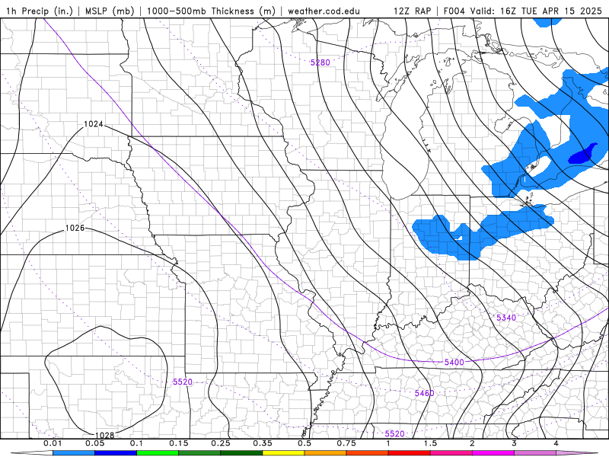The image size is (609, 457).
Task: Click the magenta legend swatch after 2
Action: [493, 453]
